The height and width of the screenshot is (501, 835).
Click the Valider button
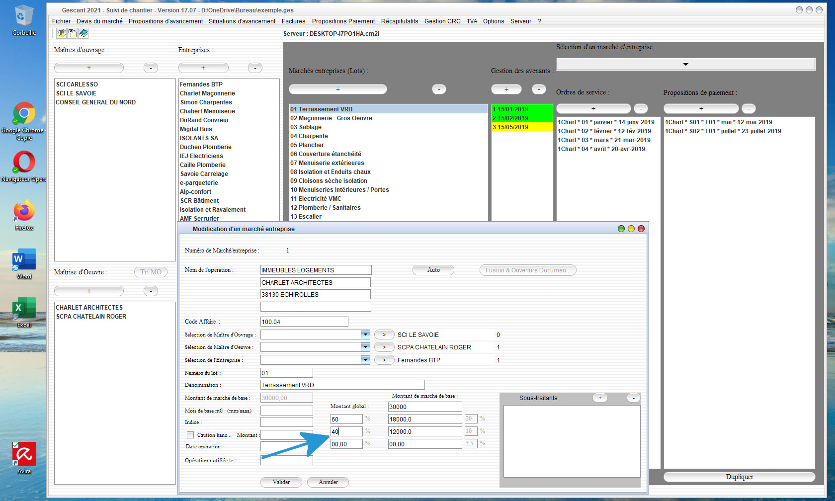coord(281,482)
